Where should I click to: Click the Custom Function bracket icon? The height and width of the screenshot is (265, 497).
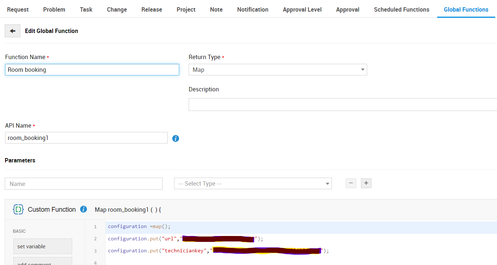coord(18,209)
